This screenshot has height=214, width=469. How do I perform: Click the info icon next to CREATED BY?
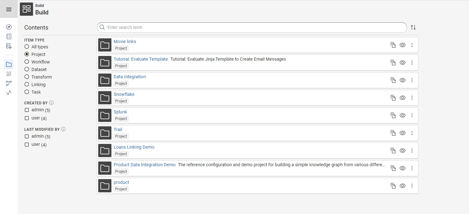coord(51,103)
